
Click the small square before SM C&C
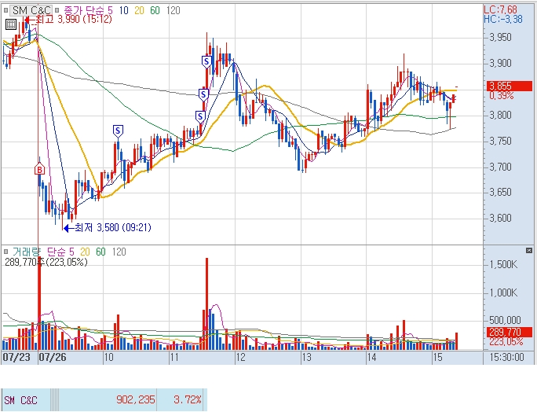5,11
